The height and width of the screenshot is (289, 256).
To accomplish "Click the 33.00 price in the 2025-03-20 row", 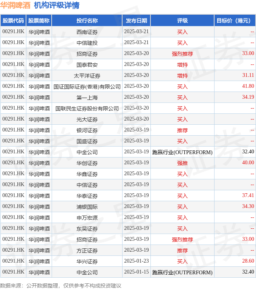I will (248, 53).
